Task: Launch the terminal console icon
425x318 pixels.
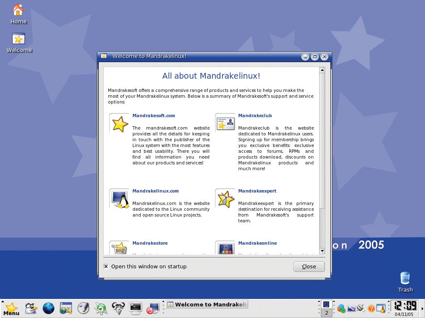Action: [136, 308]
